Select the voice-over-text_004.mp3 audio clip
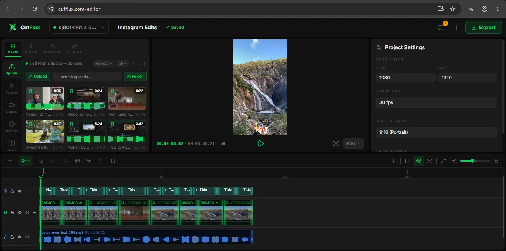Image resolution: width=506 pixels, height=251 pixels. pos(147,237)
